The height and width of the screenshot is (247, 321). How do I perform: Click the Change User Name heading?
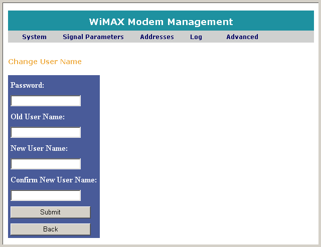(45, 62)
